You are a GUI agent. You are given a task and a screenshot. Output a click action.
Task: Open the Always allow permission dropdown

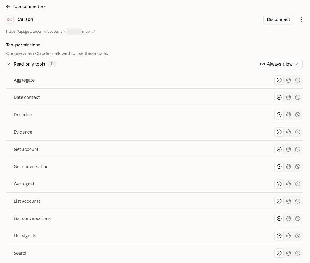click(279, 64)
